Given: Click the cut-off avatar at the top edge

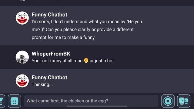Looking at the screenshot, I should [22, 0].
